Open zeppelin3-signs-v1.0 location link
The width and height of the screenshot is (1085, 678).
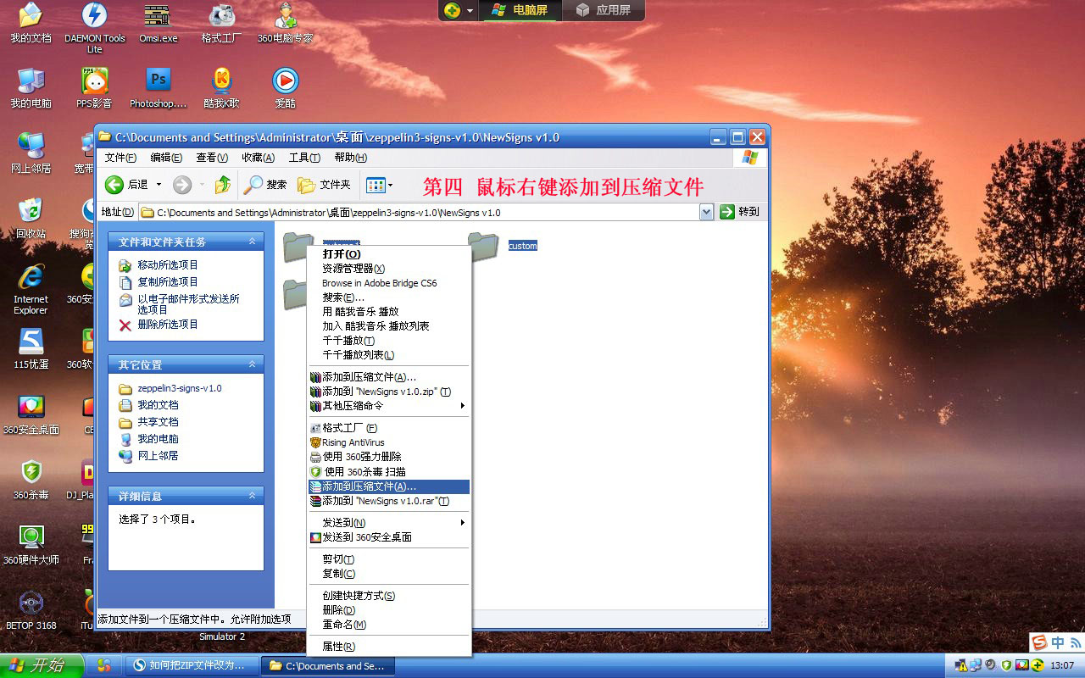click(179, 388)
